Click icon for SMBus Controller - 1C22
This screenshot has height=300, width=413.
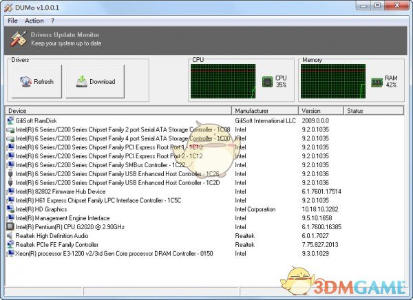tap(10, 164)
